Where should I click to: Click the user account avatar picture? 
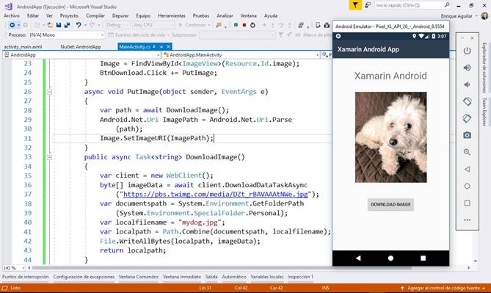point(484,15)
